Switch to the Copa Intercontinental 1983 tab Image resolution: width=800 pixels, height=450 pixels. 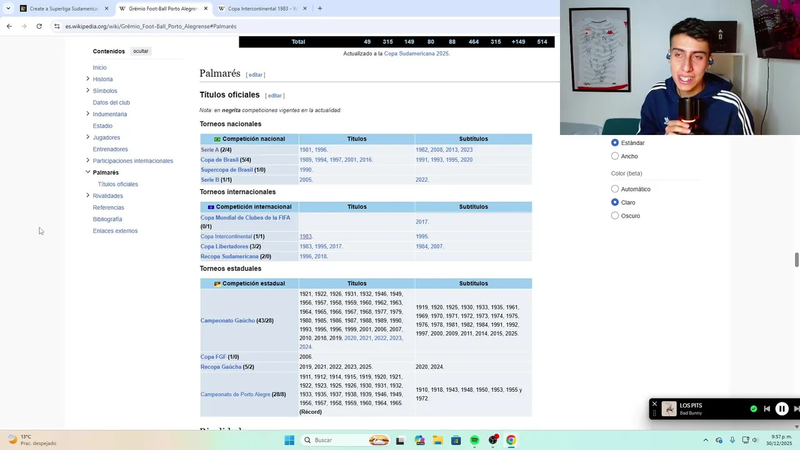point(262,9)
